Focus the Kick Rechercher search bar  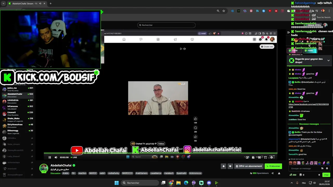[x=166, y=25]
